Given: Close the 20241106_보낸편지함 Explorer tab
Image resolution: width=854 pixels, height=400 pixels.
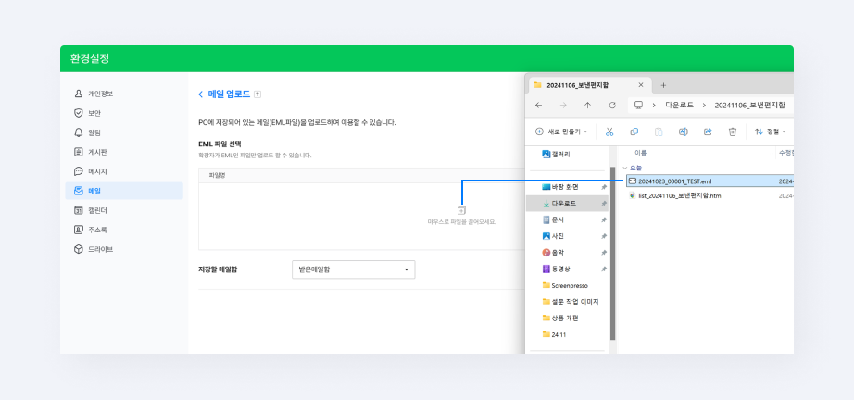Looking at the screenshot, I should click(641, 85).
